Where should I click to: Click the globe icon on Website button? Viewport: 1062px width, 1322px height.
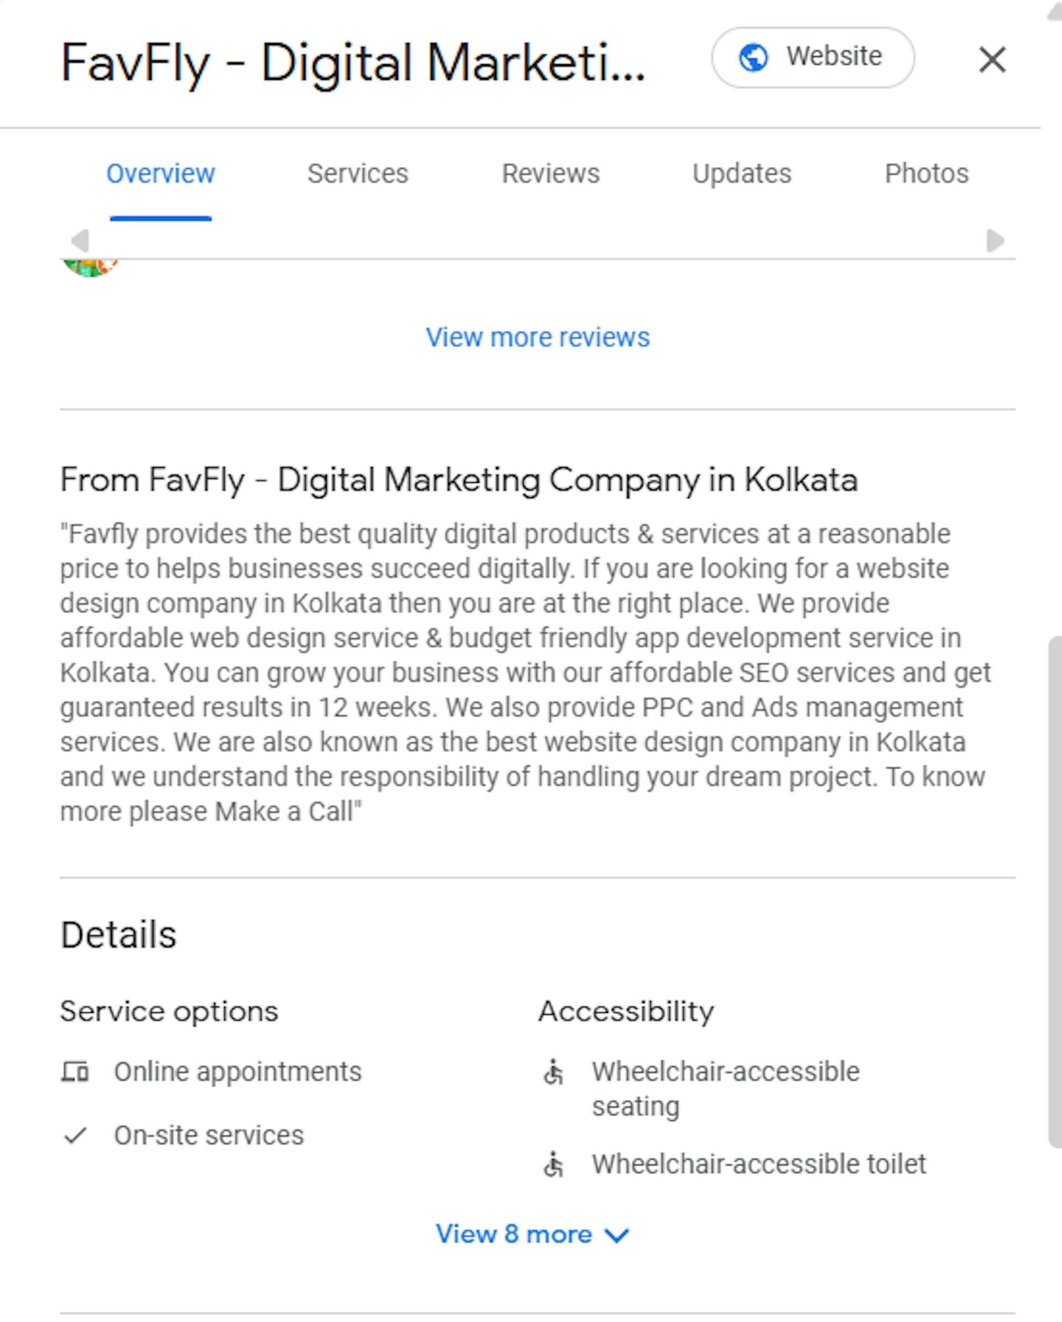coord(753,58)
